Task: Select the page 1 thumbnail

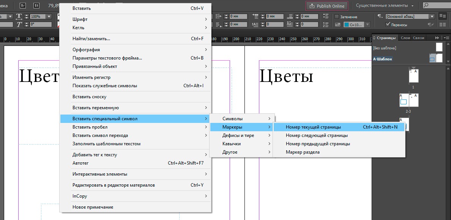Action: tap(413, 76)
